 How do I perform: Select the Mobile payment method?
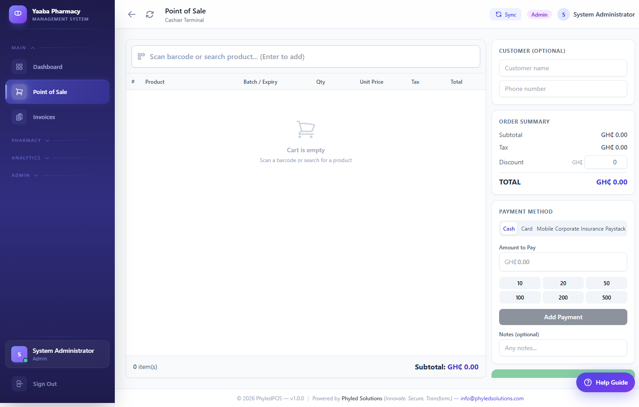point(545,229)
